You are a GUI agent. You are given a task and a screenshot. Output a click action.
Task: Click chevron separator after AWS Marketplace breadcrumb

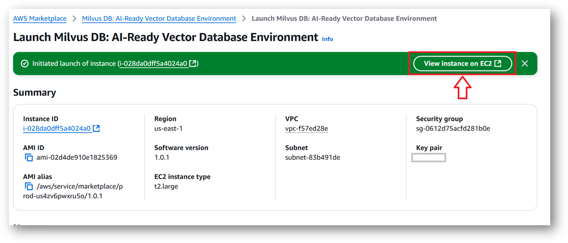point(74,19)
